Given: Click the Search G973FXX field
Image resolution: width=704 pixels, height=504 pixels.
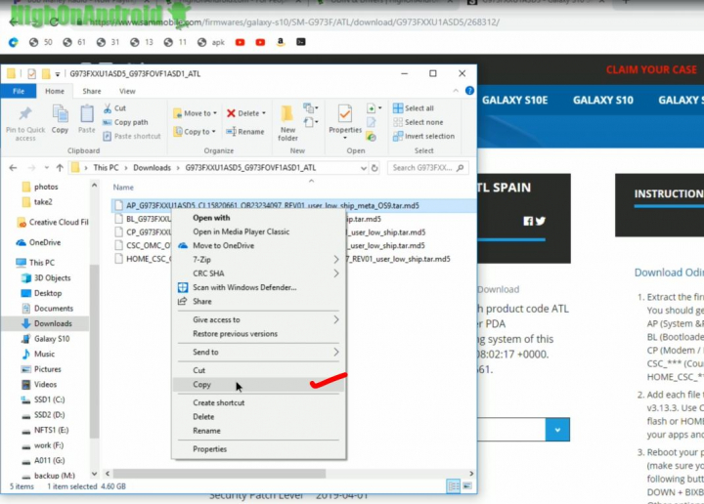Looking at the screenshot, I should click(428, 168).
